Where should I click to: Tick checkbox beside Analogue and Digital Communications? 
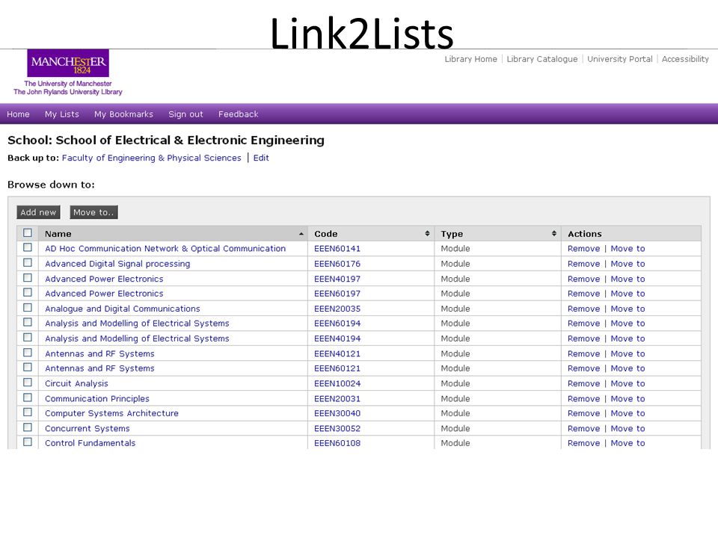click(x=28, y=307)
